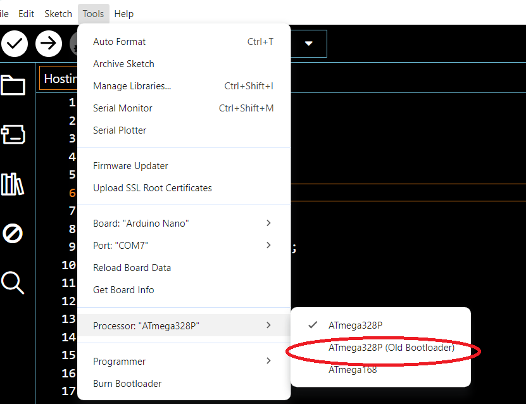Click the Upload arrow icon
The image size is (526, 404).
tap(48, 44)
